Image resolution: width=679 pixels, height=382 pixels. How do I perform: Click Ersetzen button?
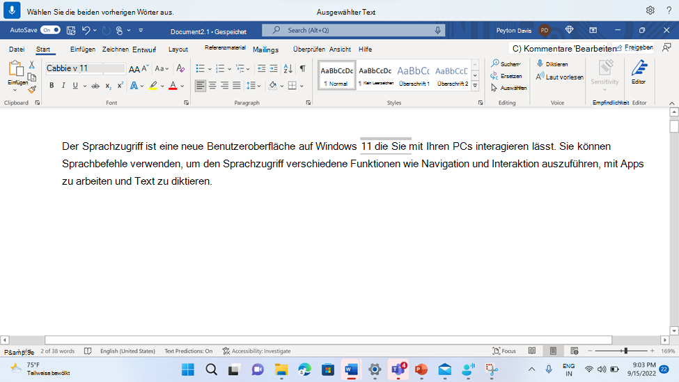point(506,76)
